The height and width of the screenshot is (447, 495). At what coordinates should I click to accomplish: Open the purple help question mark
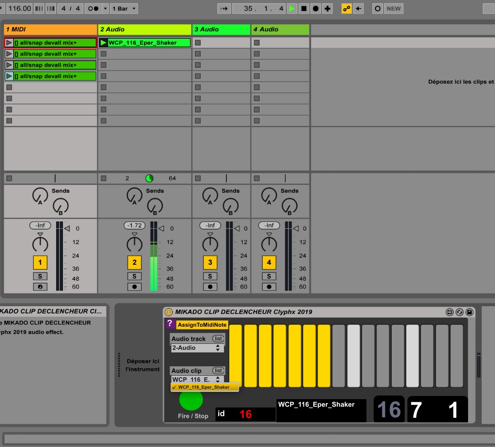[170, 324]
